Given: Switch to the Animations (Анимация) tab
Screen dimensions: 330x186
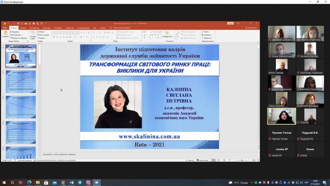Looking at the screenshot, I should [x=58, y=28].
